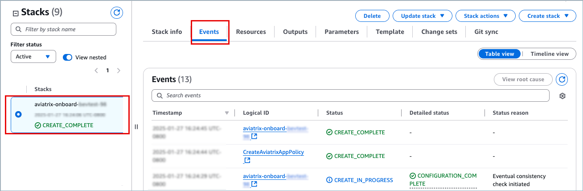This screenshot has height=191, width=583.
Task: Open the Filter status Active dropdown
Action: pos(33,57)
